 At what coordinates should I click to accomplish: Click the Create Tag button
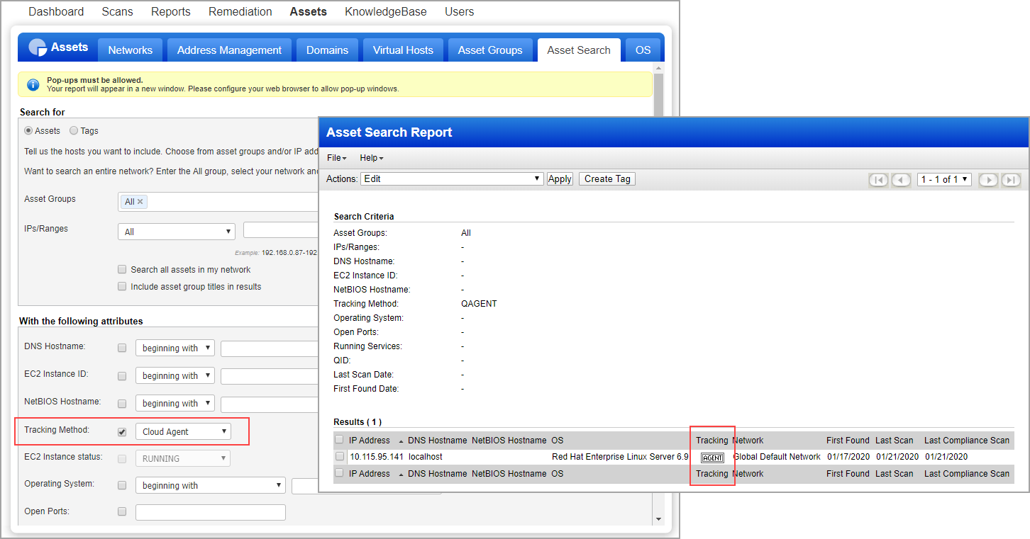[x=607, y=178]
